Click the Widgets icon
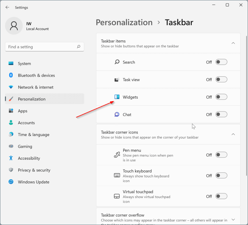 pyautogui.click(x=117, y=97)
